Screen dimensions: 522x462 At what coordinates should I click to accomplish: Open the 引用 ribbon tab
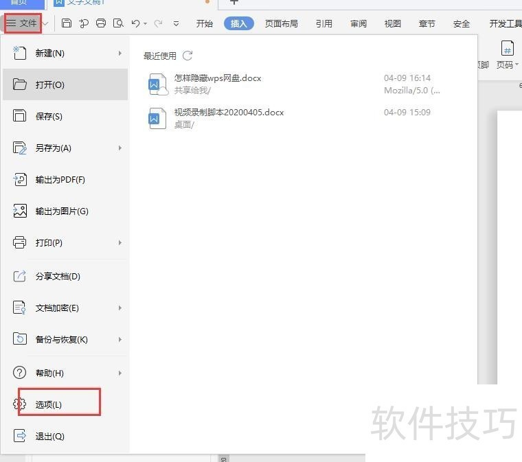[x=324, y=23]
